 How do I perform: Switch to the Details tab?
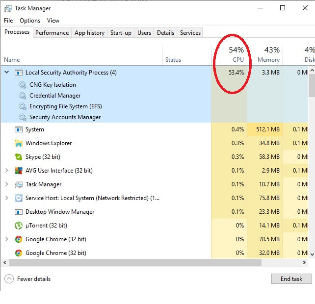point(165,33)
